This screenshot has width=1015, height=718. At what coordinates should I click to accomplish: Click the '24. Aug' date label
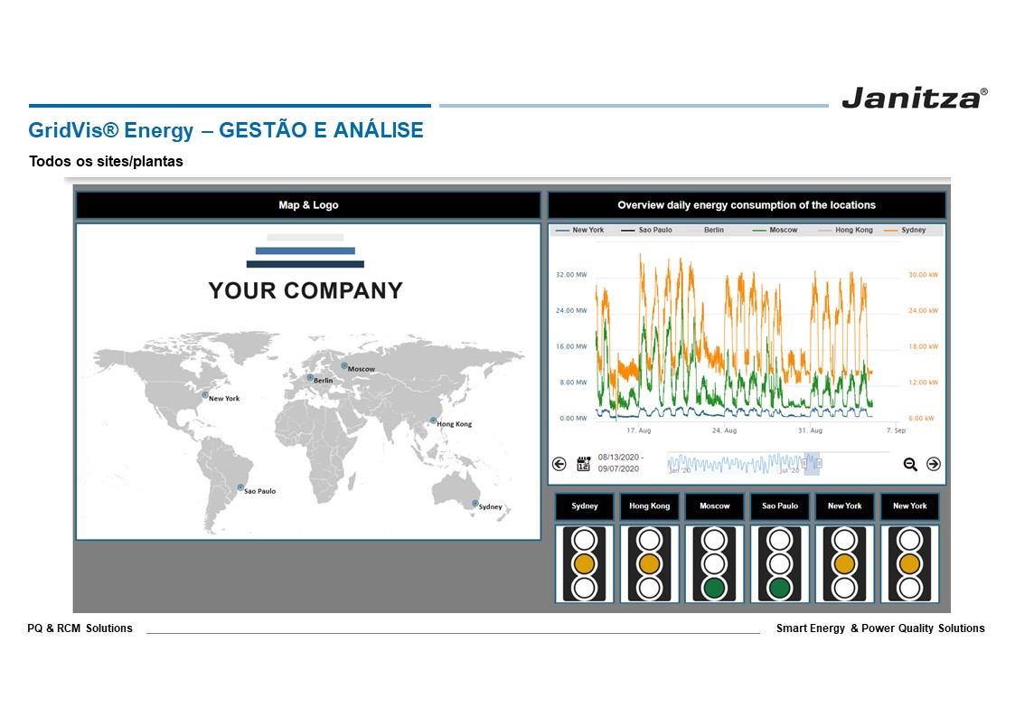pos(724,430)
